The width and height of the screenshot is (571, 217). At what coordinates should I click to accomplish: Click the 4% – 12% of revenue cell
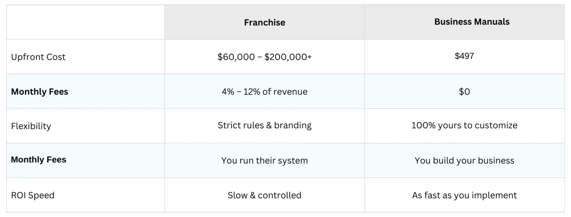point(265,91)
